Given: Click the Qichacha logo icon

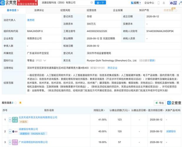Looking at the screenshot, I should point(2,3).
